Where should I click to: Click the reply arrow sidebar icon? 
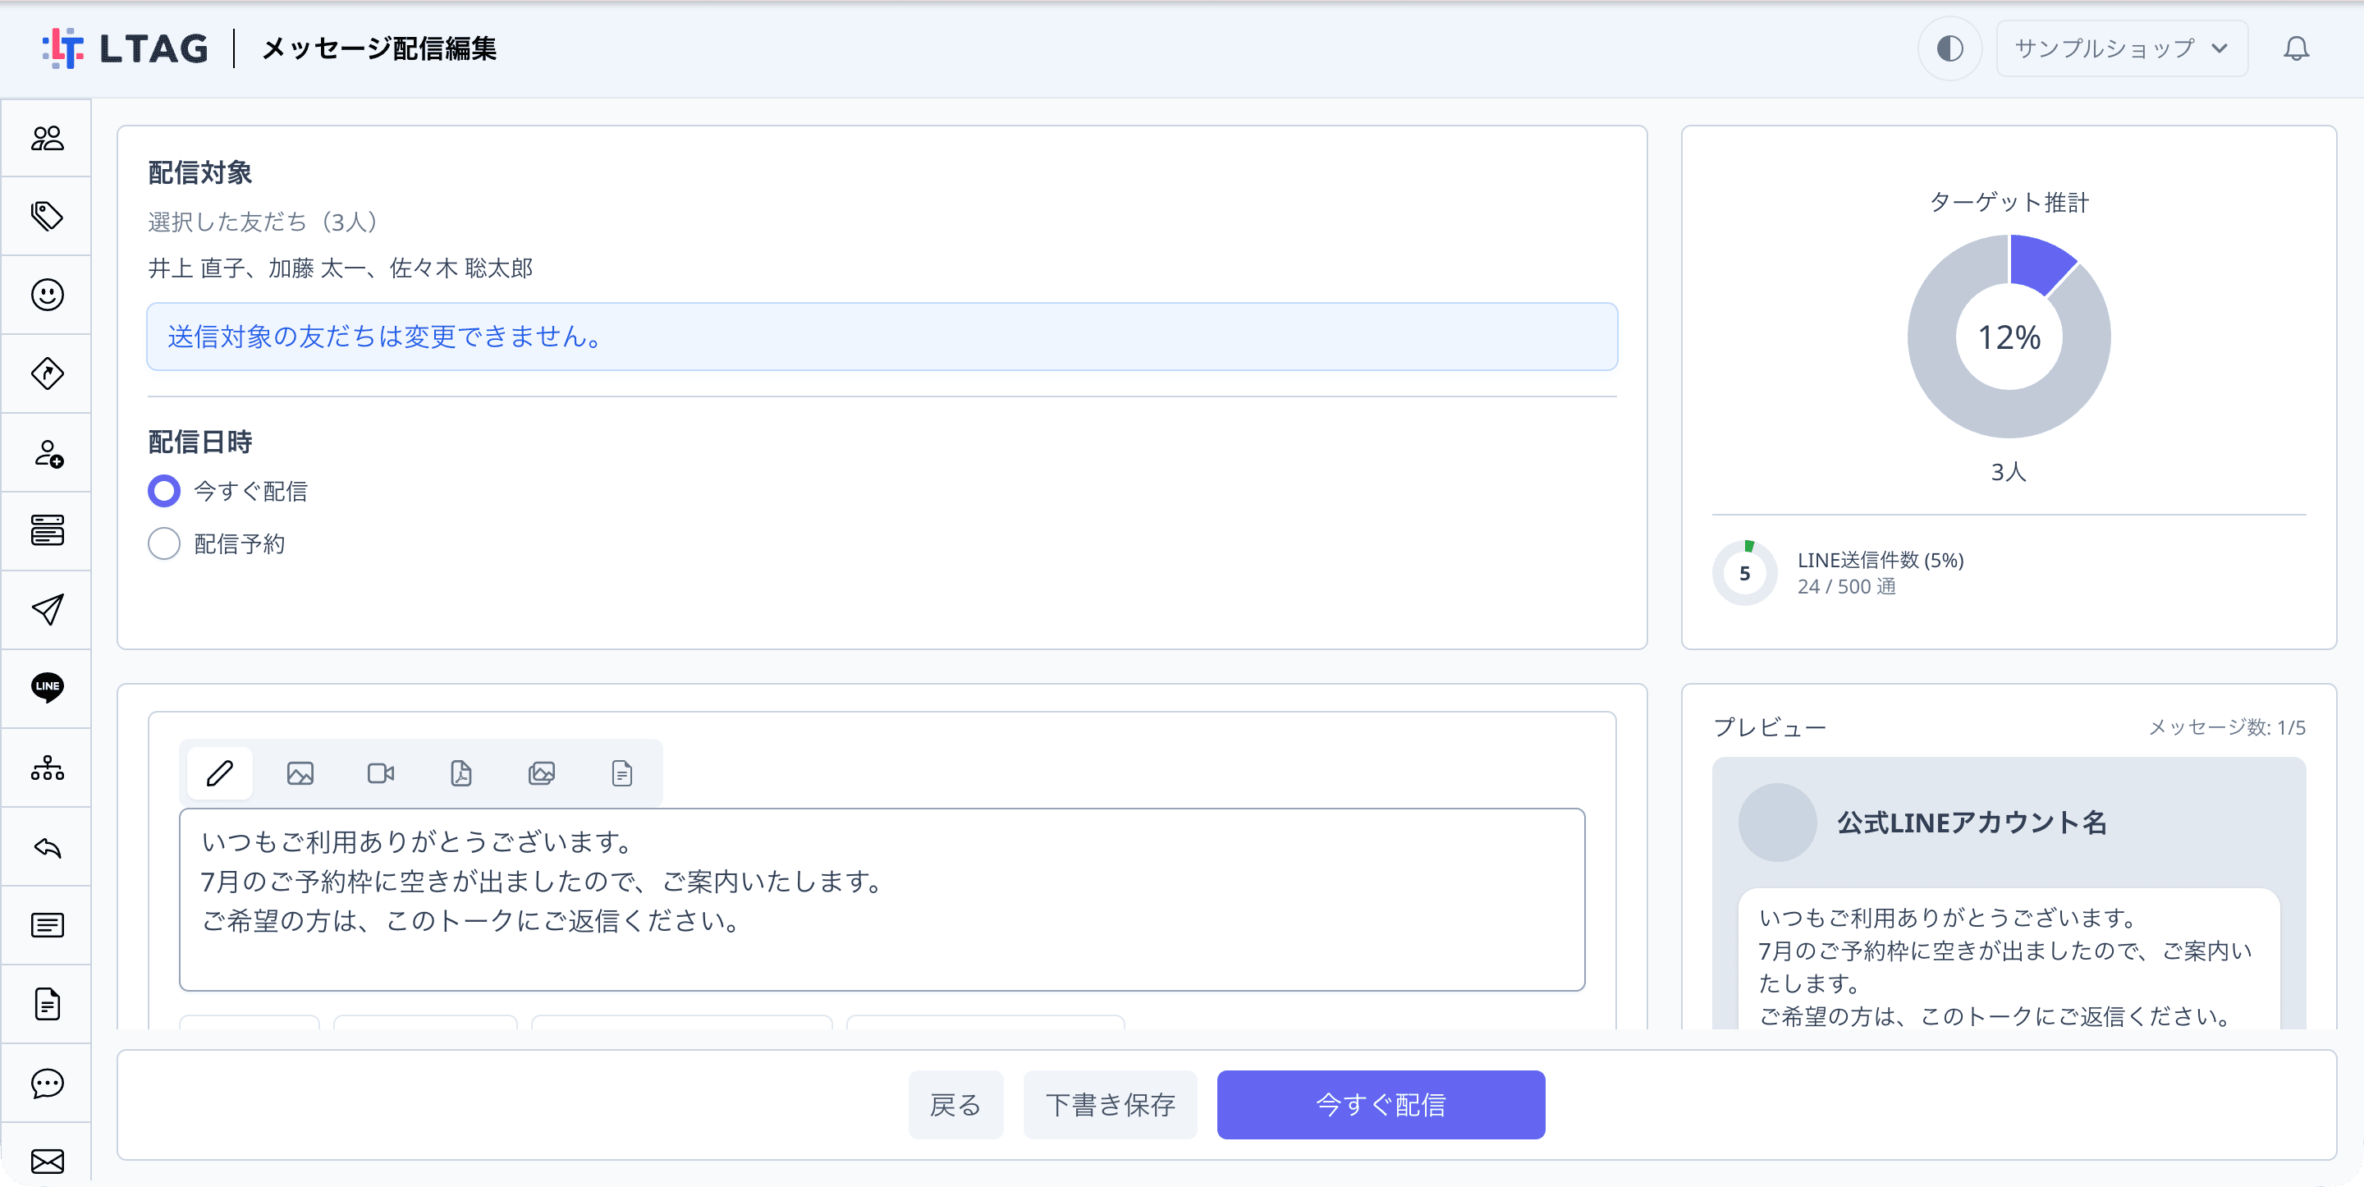point(47,846)
